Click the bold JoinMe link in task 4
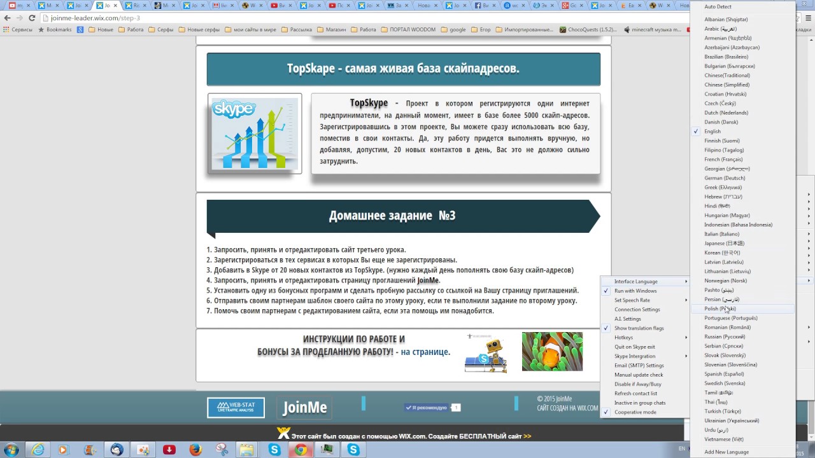The width and height of the screenshot is (815, 458). 428,280
